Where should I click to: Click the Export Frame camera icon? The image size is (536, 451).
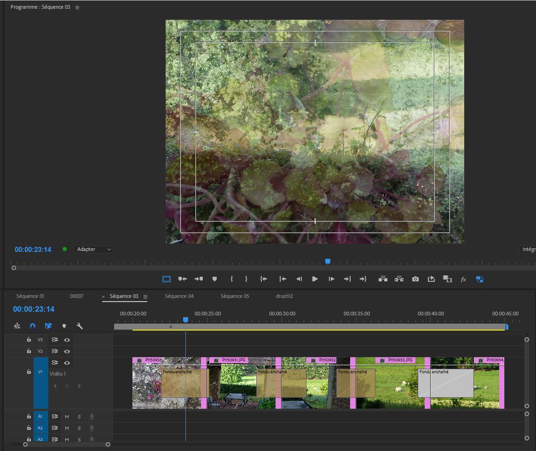(x=415, y=279)
